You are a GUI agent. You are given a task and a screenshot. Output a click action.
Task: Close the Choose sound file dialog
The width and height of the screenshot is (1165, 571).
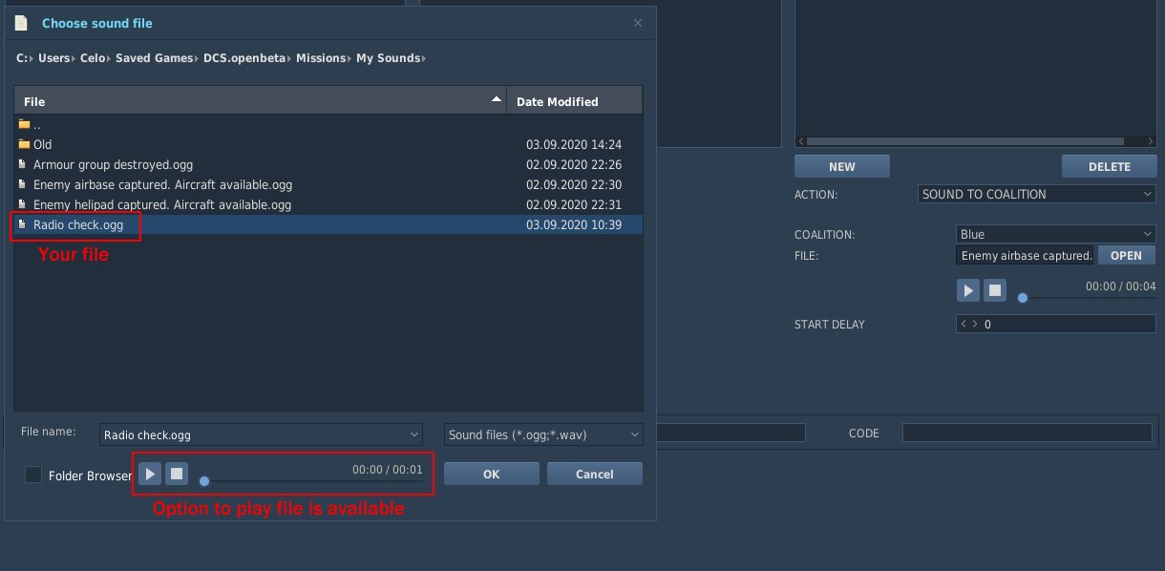638,23
